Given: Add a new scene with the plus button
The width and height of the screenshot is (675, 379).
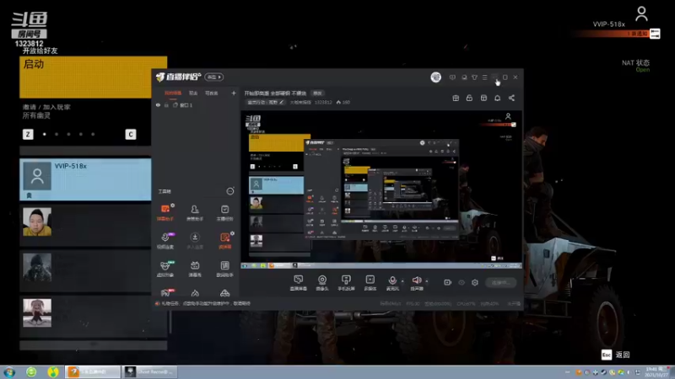Looking at the screenshot, I should click(234, 93).
